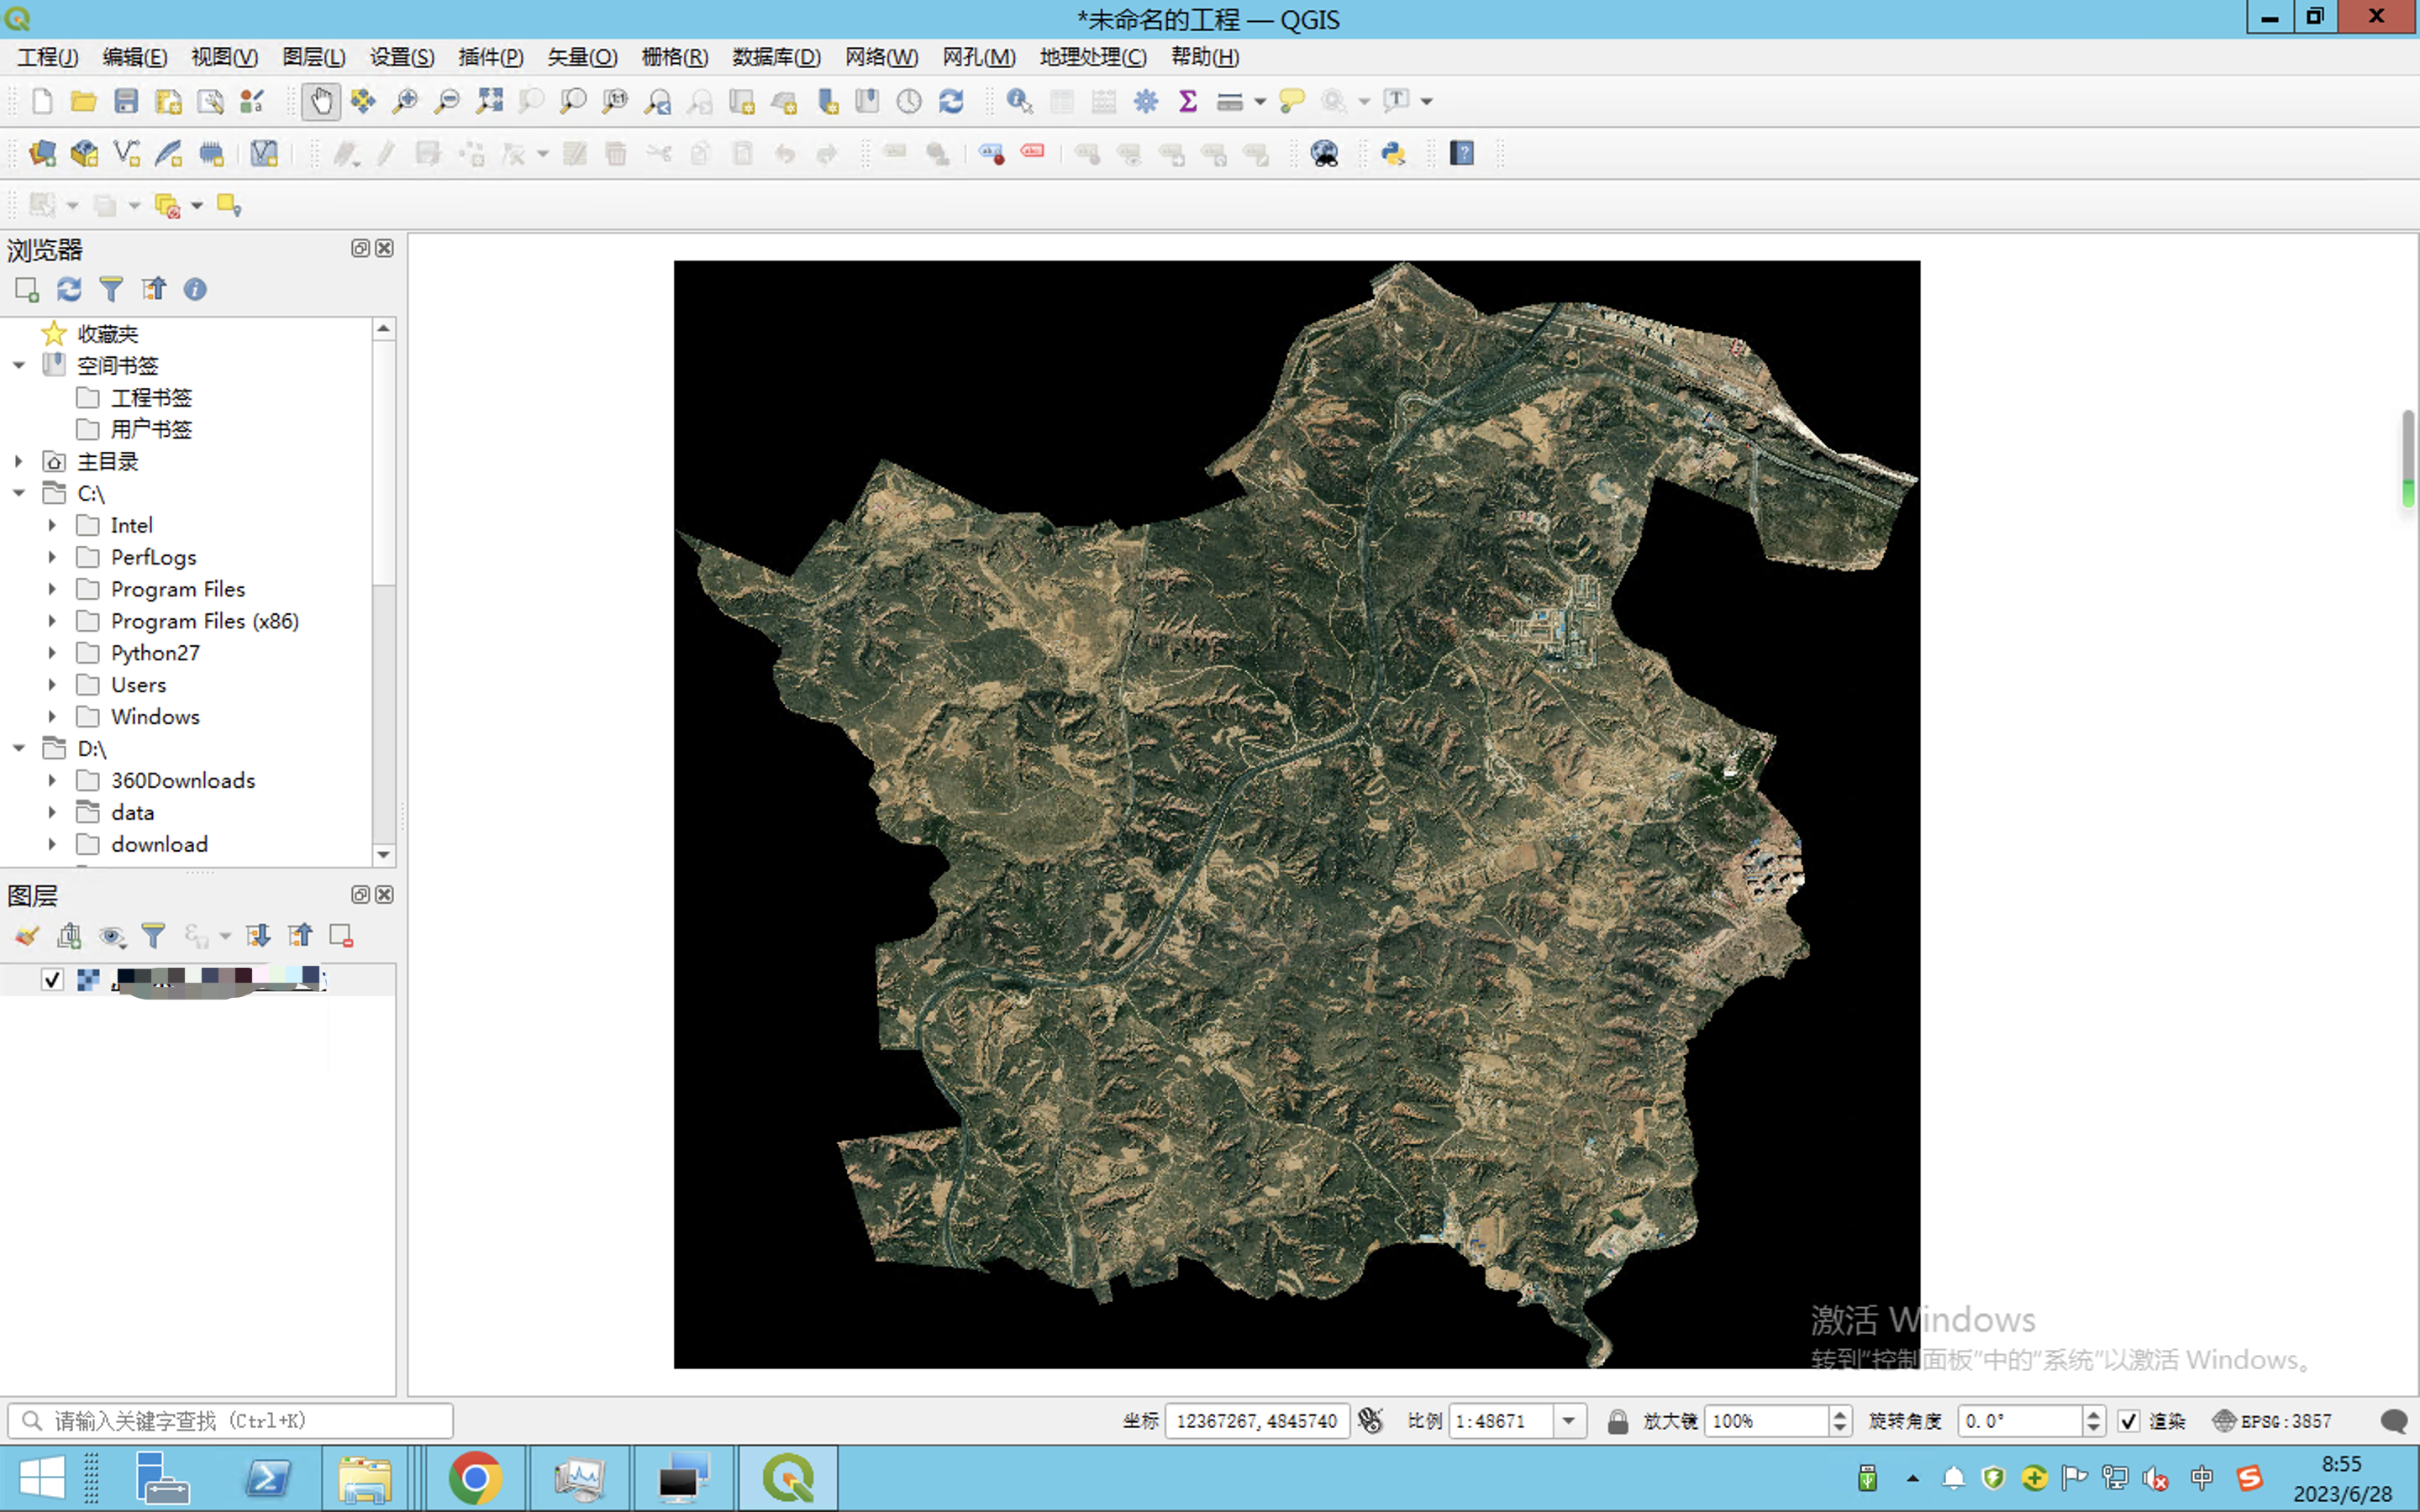Open the 栅格(R) raster menu
This screenshot has width=2420, height=1512.
tap(674, 57)
